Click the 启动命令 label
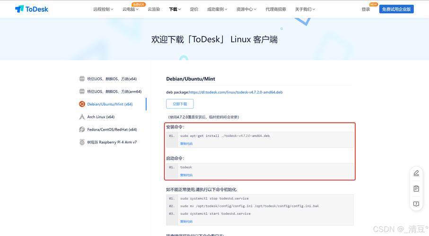This screenshot has width=429, height=236. [175, 159]
